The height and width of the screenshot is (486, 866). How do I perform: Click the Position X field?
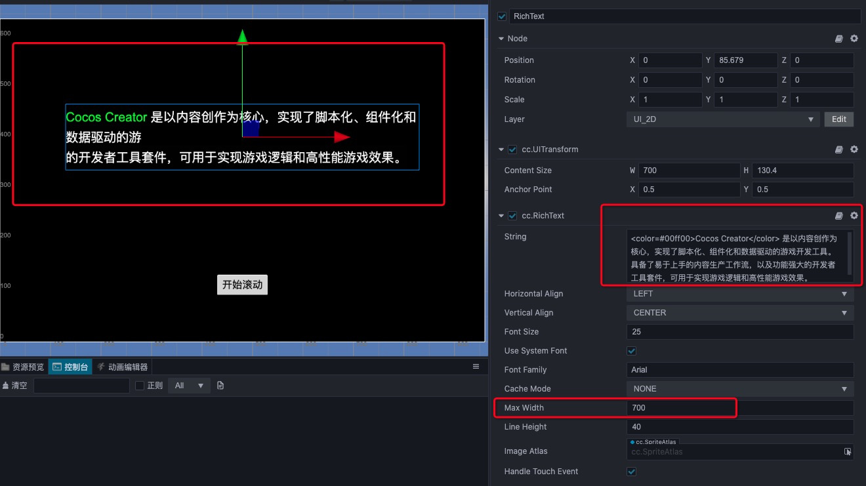point(670,60)
